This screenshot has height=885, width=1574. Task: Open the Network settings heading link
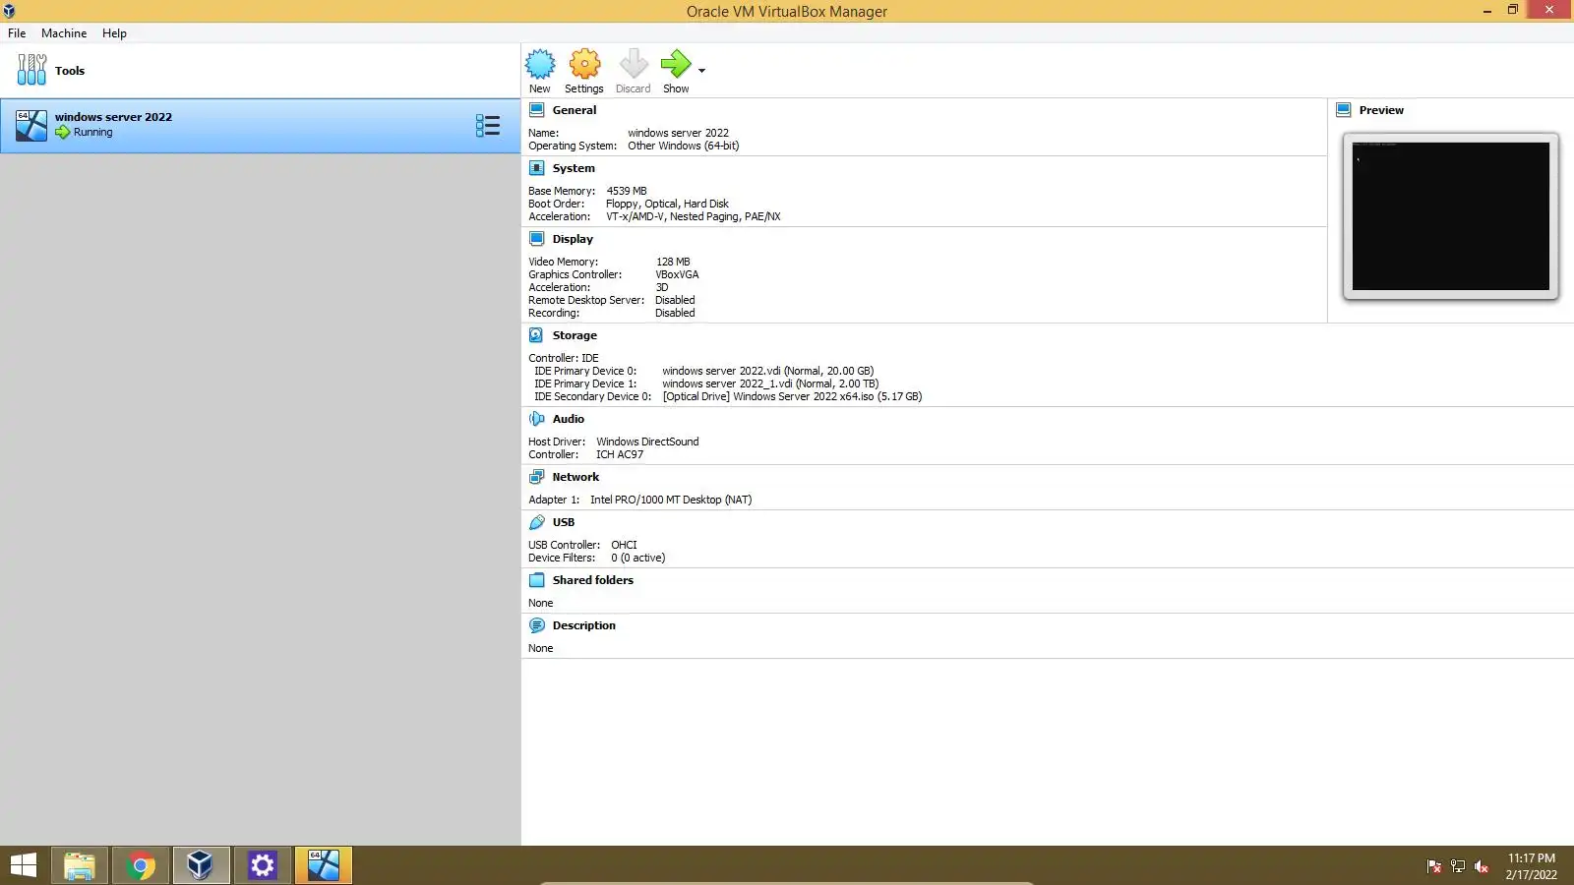575,477
